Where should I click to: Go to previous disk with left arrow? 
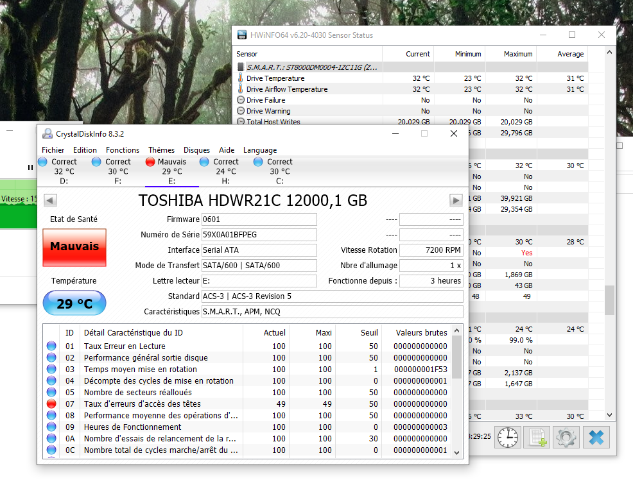[x=51, y=200]
